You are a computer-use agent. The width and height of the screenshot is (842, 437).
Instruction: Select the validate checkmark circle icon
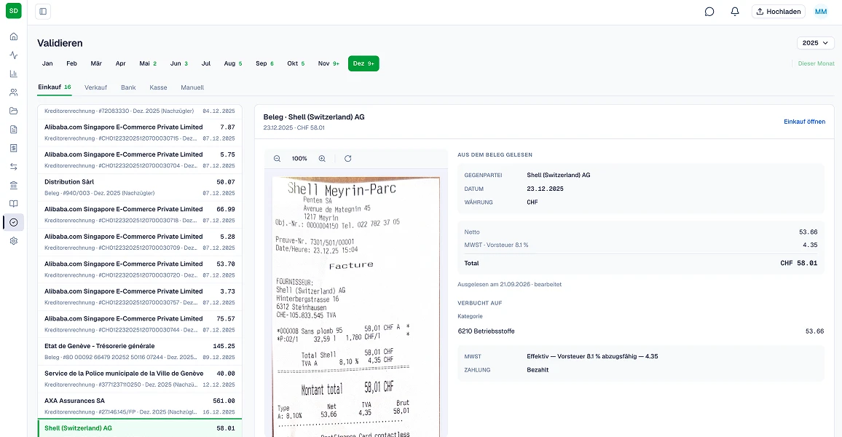(13, 222)
